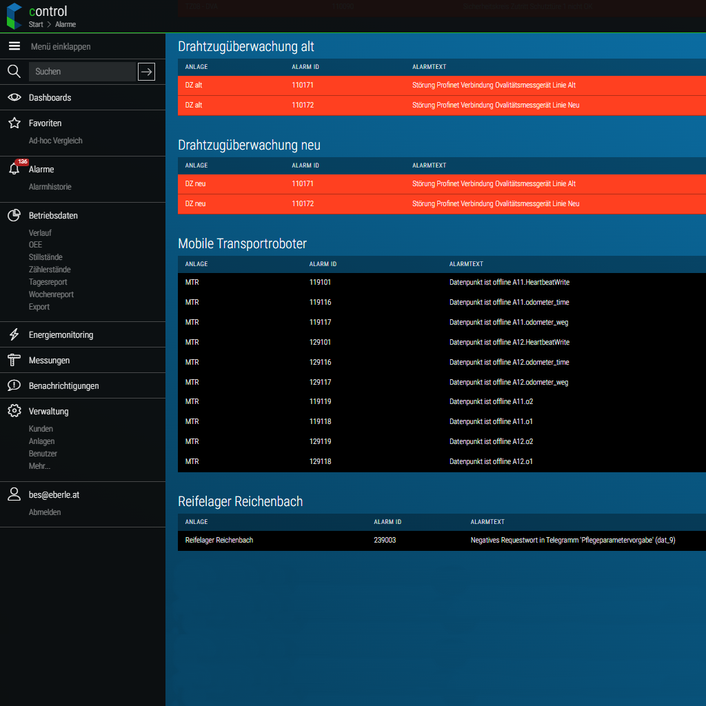Viewport: 706px width, 706px height.
Task: Open Verlauf under Betriebsdaten
Action: tap(40, 233)
